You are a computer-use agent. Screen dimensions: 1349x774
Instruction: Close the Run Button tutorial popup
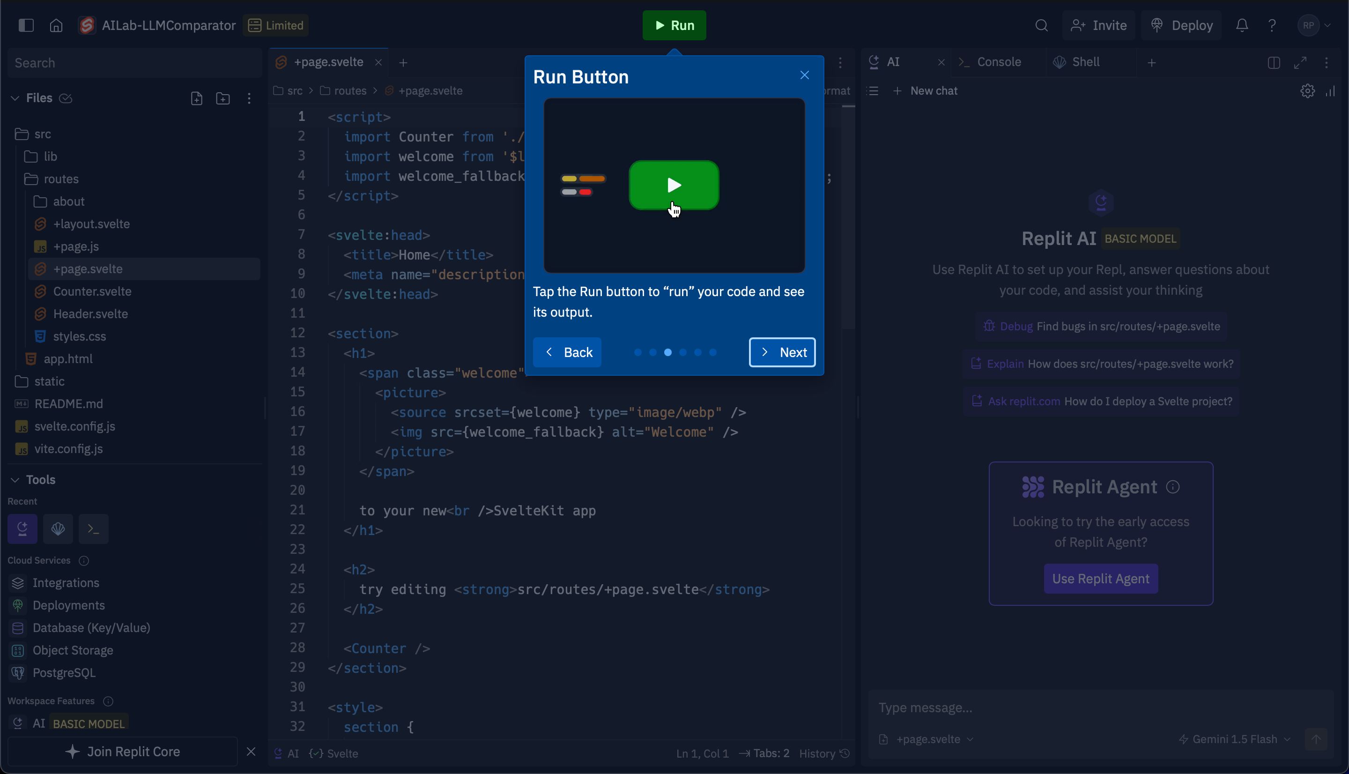804,75
